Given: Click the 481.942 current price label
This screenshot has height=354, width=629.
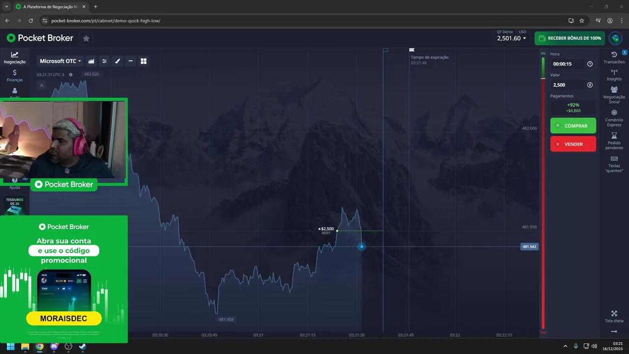Looking at the screenshot, I should tap(529, 247).
